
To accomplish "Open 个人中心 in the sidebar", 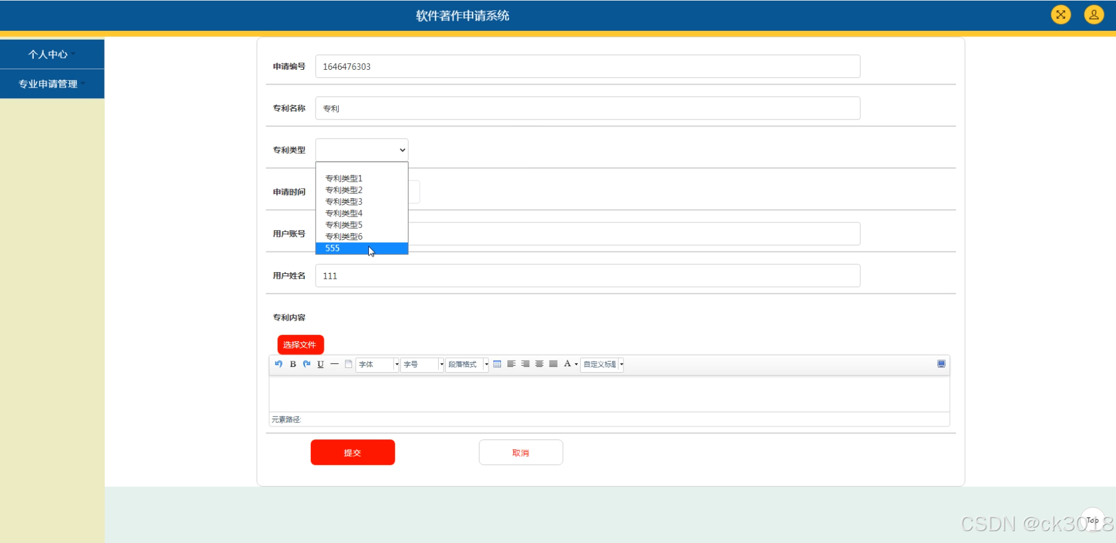I will tap(52, 54).
